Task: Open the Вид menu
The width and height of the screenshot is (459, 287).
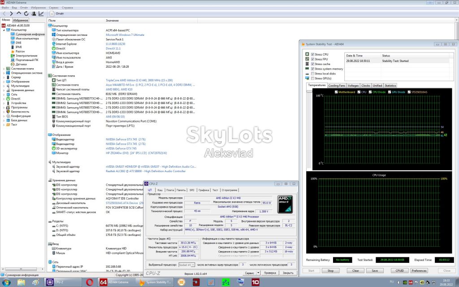Action: (x=14, y=8)
